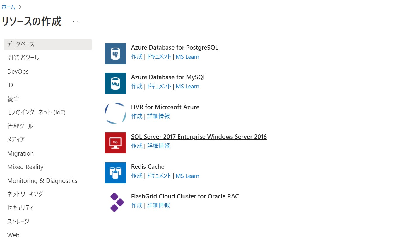Open the DevOps category
Viewport: 395px width, 243px height.
point(18,72)
